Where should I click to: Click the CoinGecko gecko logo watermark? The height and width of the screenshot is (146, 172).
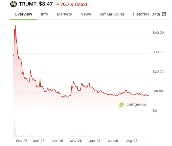point(122,104)
